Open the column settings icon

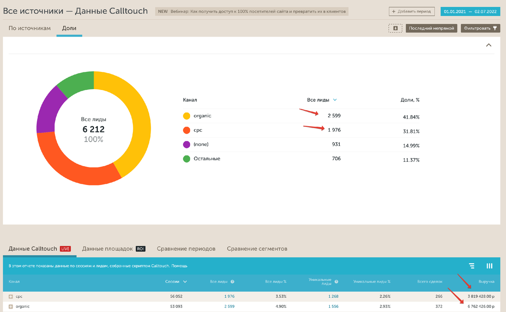pos(490,266)
